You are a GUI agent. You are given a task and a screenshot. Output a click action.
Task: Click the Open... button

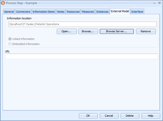point(66,31)
